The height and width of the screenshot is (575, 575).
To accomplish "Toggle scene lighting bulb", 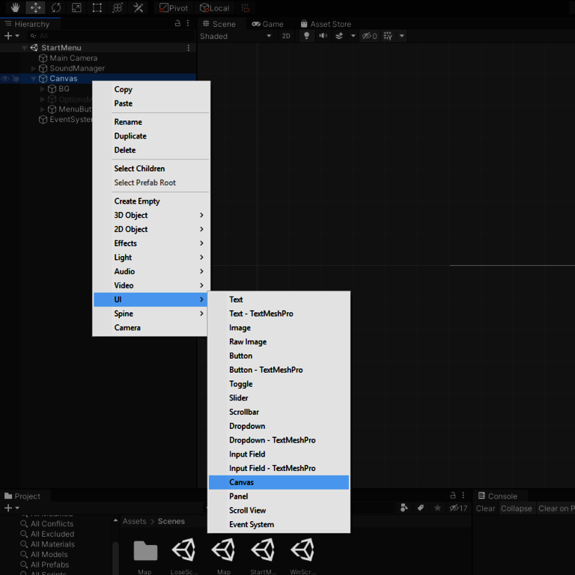I will 306,36.
